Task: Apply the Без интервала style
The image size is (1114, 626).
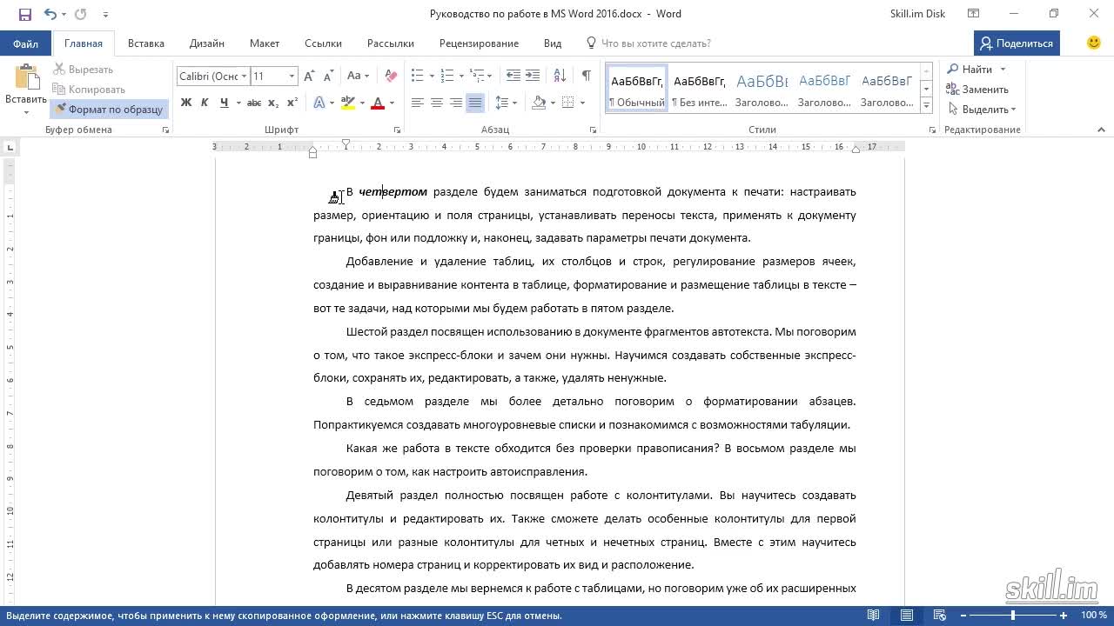Action: (x=700, y=89)
